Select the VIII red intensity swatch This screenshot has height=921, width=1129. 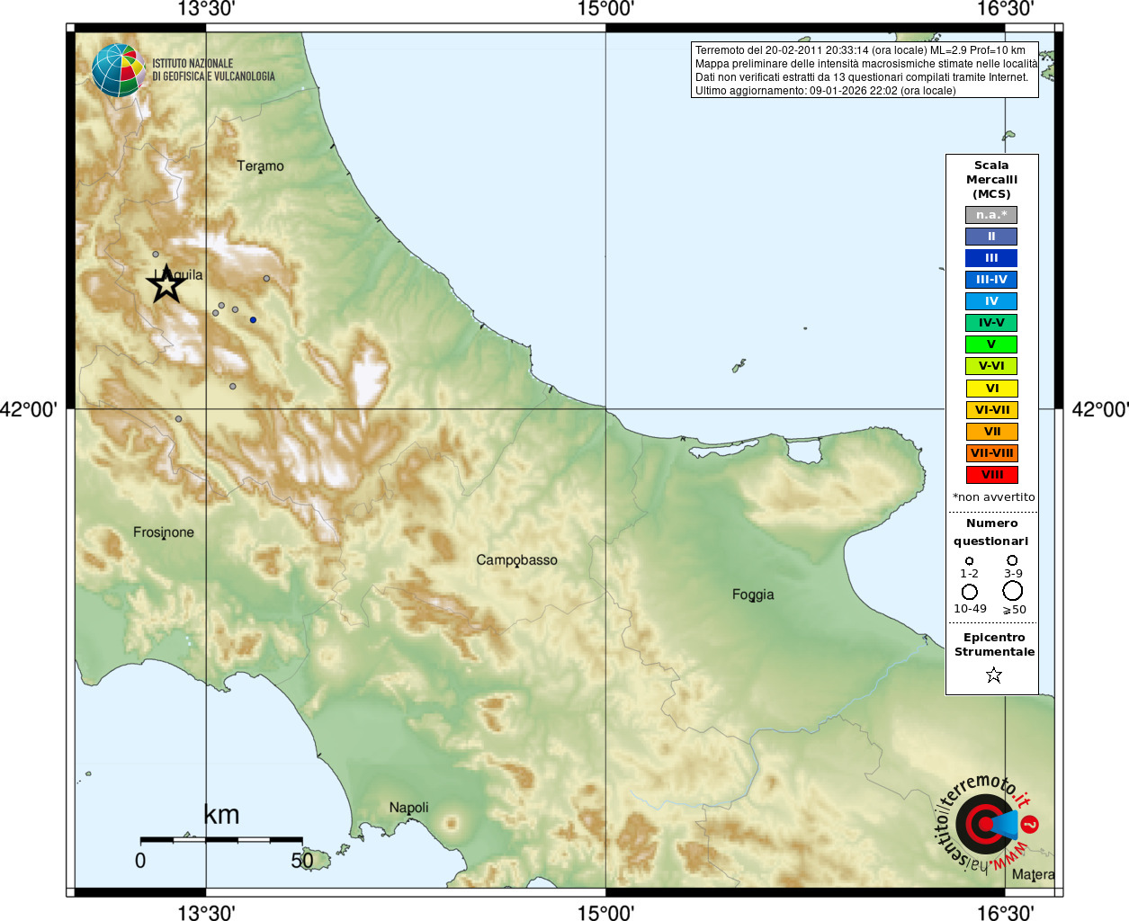coord(991,475)
